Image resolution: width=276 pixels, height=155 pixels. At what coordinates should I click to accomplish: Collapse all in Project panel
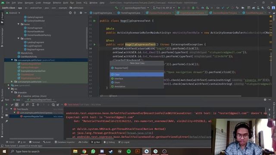(75, 13)
